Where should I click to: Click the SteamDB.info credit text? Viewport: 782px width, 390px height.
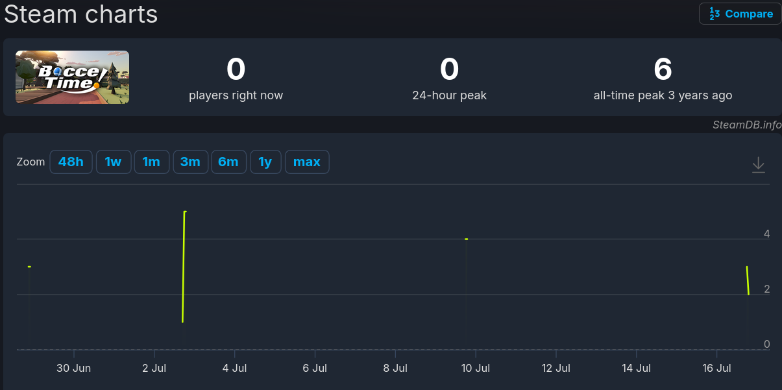(x=747, y=125)
